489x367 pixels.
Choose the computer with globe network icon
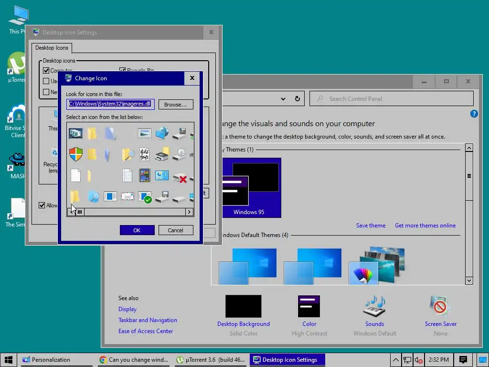click(162, 133)
